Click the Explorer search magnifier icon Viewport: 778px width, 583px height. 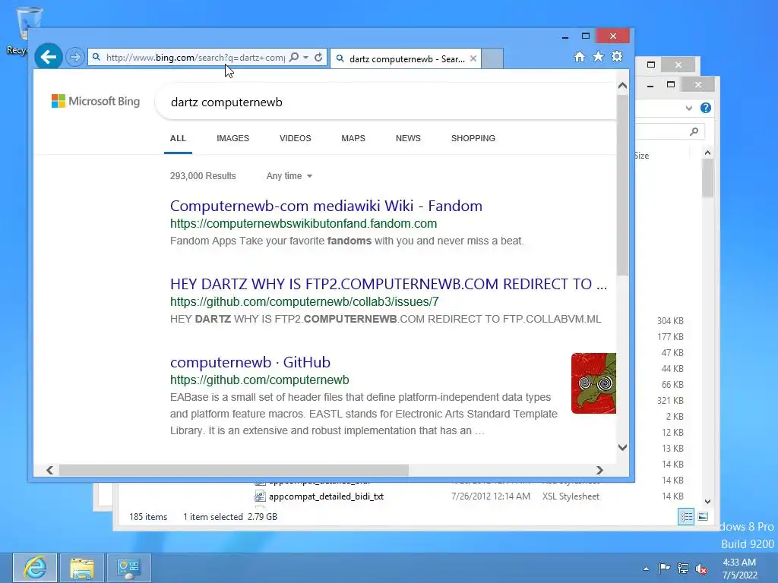694,131
